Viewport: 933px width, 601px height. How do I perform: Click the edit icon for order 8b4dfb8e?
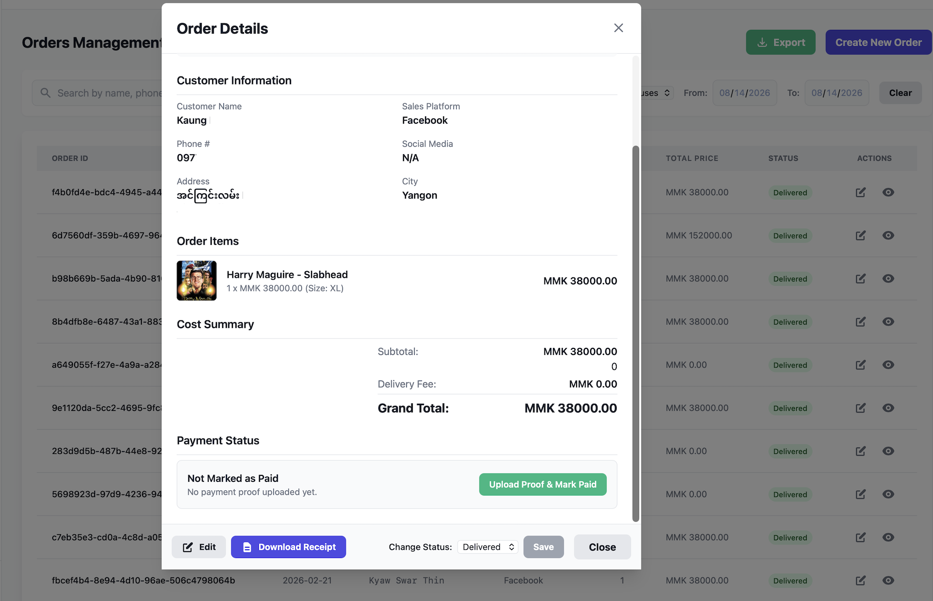861,322
